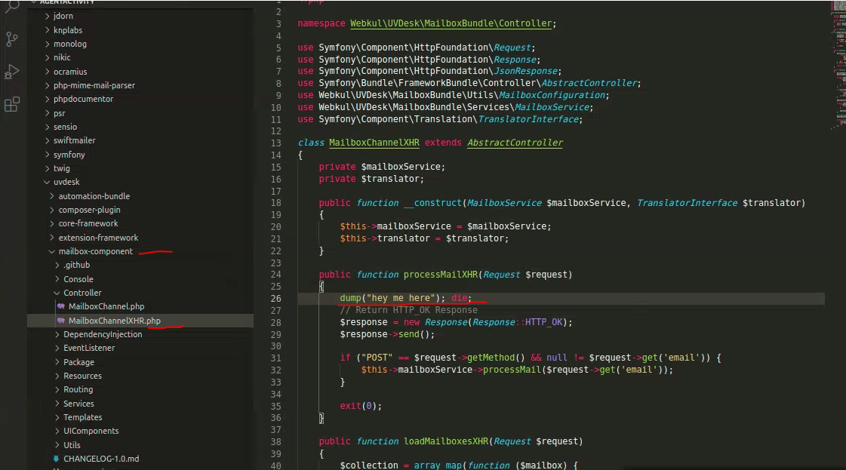The width and height of the screenshot is (846, 470).
Task: Open MailboxChannel.php file
Action: point(106,306)
